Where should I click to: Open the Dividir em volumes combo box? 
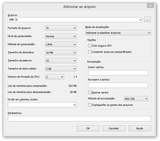click(x=42, y=105)
